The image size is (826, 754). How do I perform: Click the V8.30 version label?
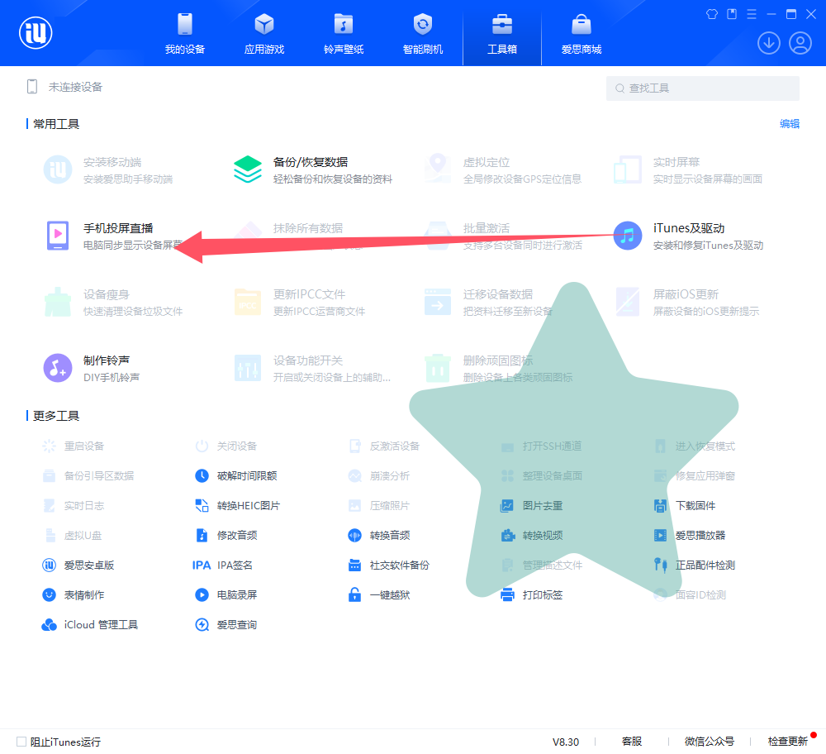[566, 742]
